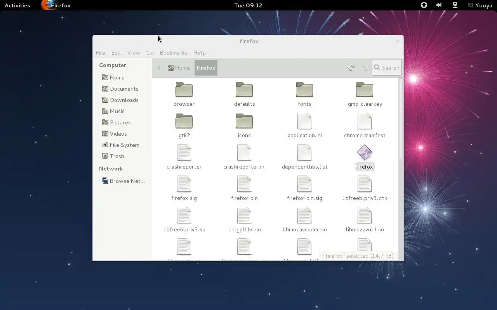The height and width of the screenshot is (310, 497).
Task: Select the libmozavutil.so file icon
Action: coord(365,215)
